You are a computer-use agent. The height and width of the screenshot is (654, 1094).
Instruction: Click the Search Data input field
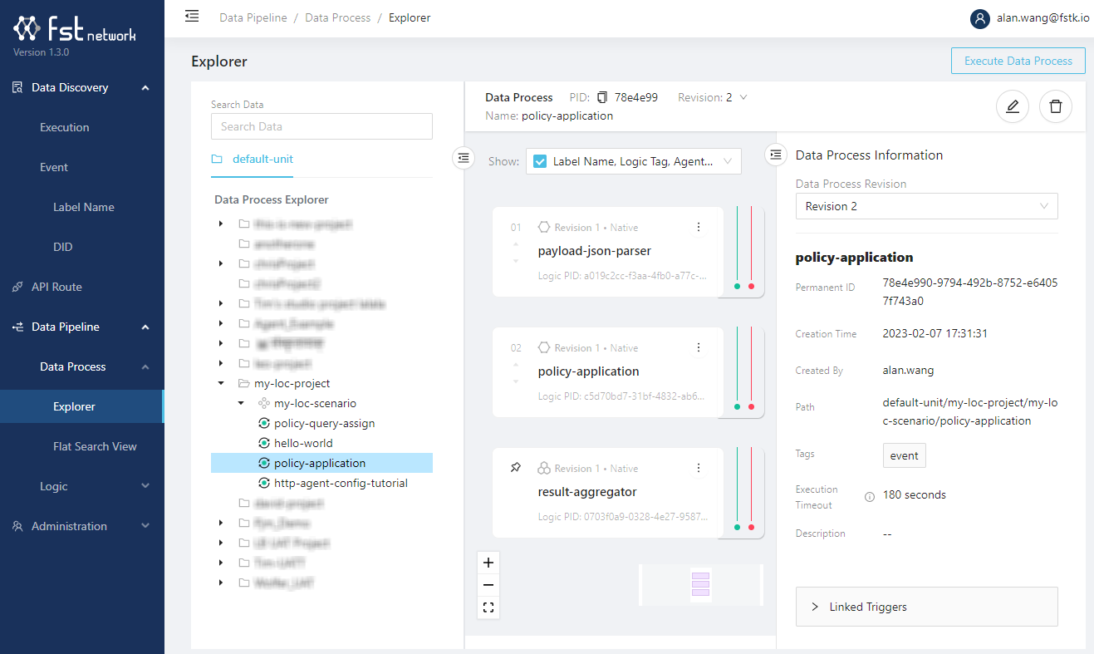click(x=321, y=126)
